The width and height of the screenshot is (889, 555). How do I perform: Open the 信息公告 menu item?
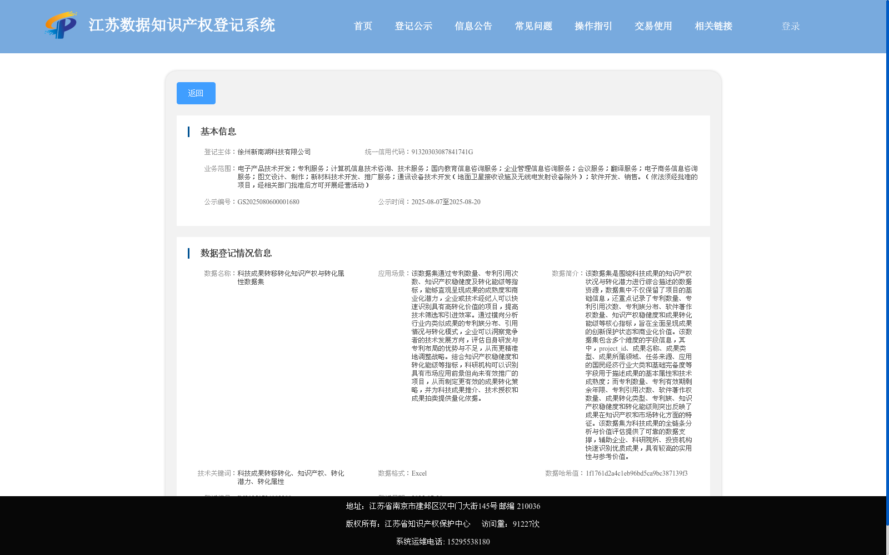(x=473, y=26)
